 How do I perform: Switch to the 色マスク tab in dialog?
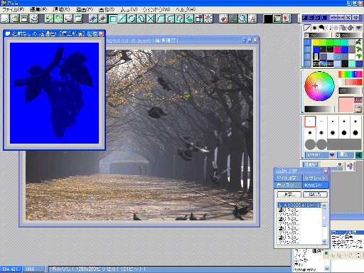click(288, 185)
